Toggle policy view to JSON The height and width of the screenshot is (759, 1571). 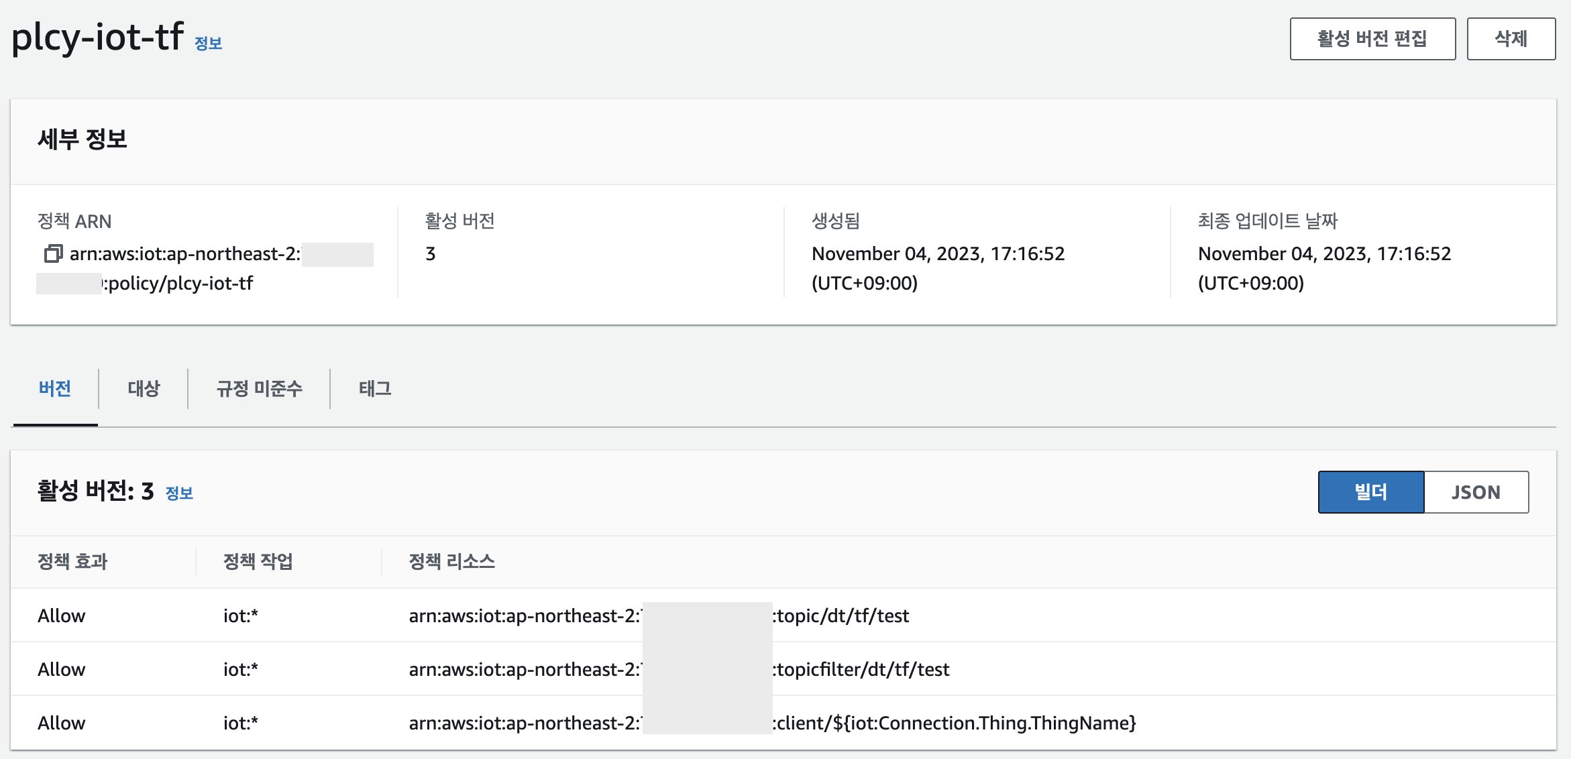1476,492
